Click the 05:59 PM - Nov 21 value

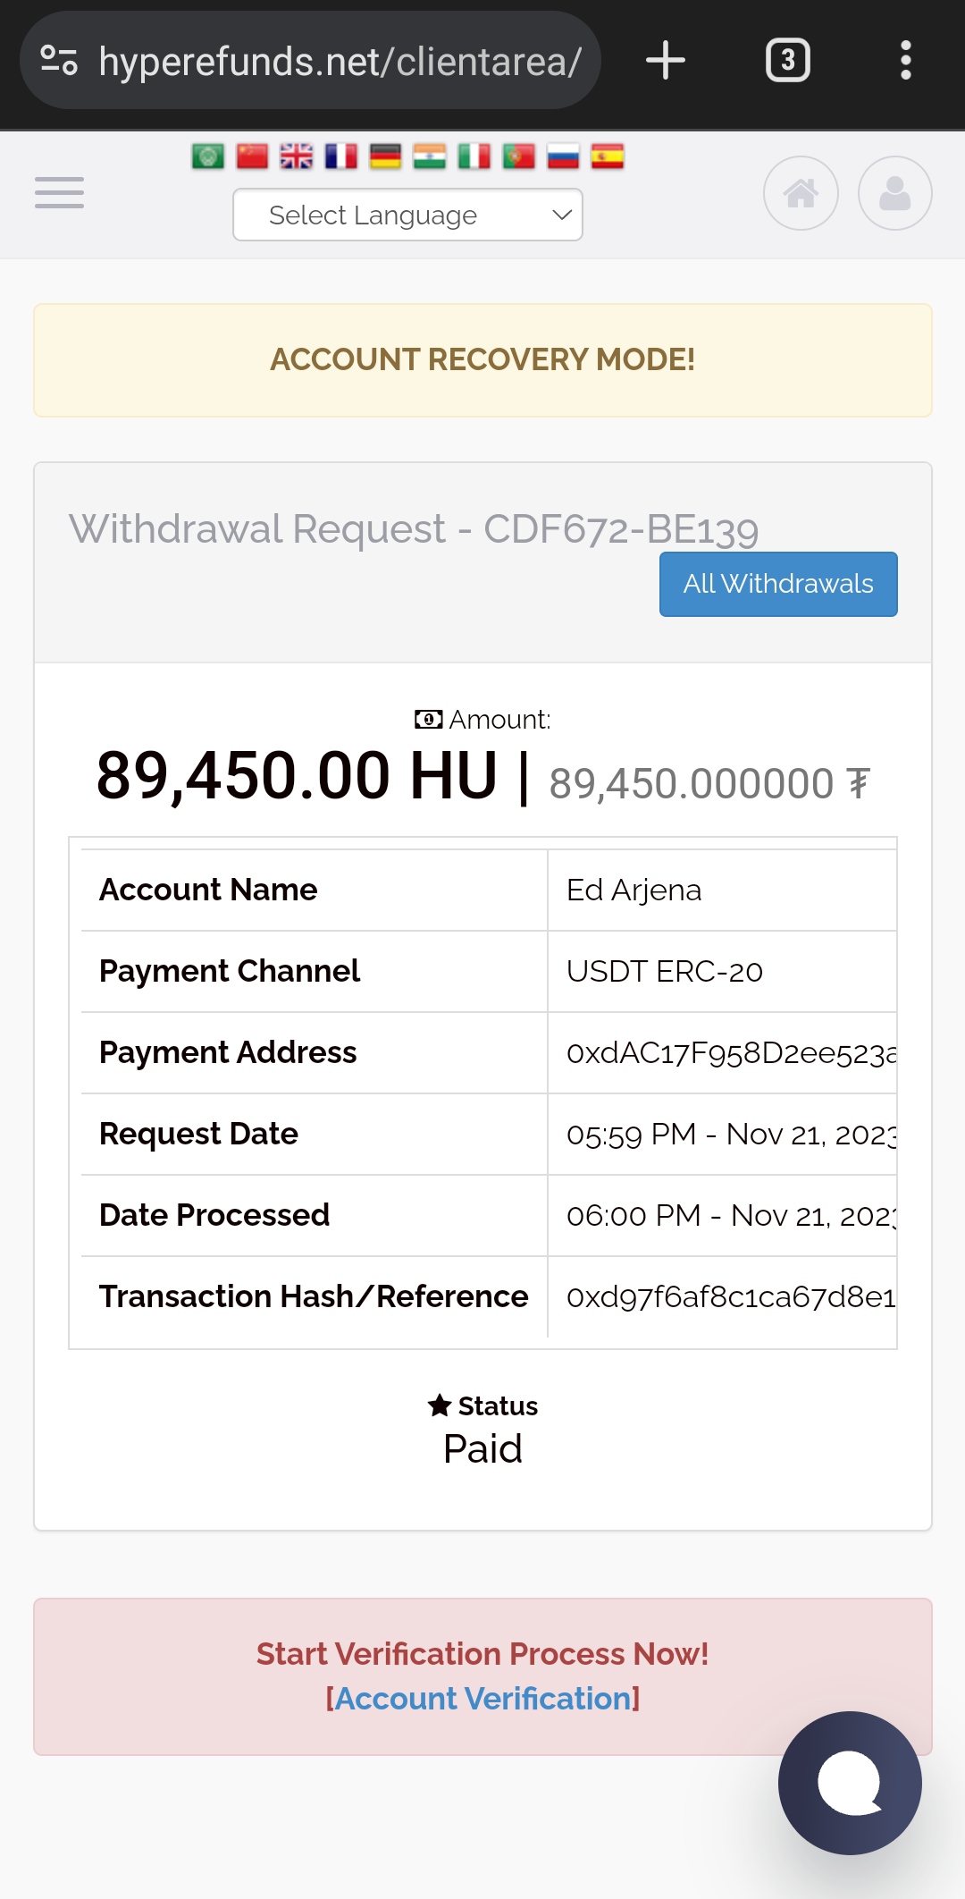pos(731,1135)
